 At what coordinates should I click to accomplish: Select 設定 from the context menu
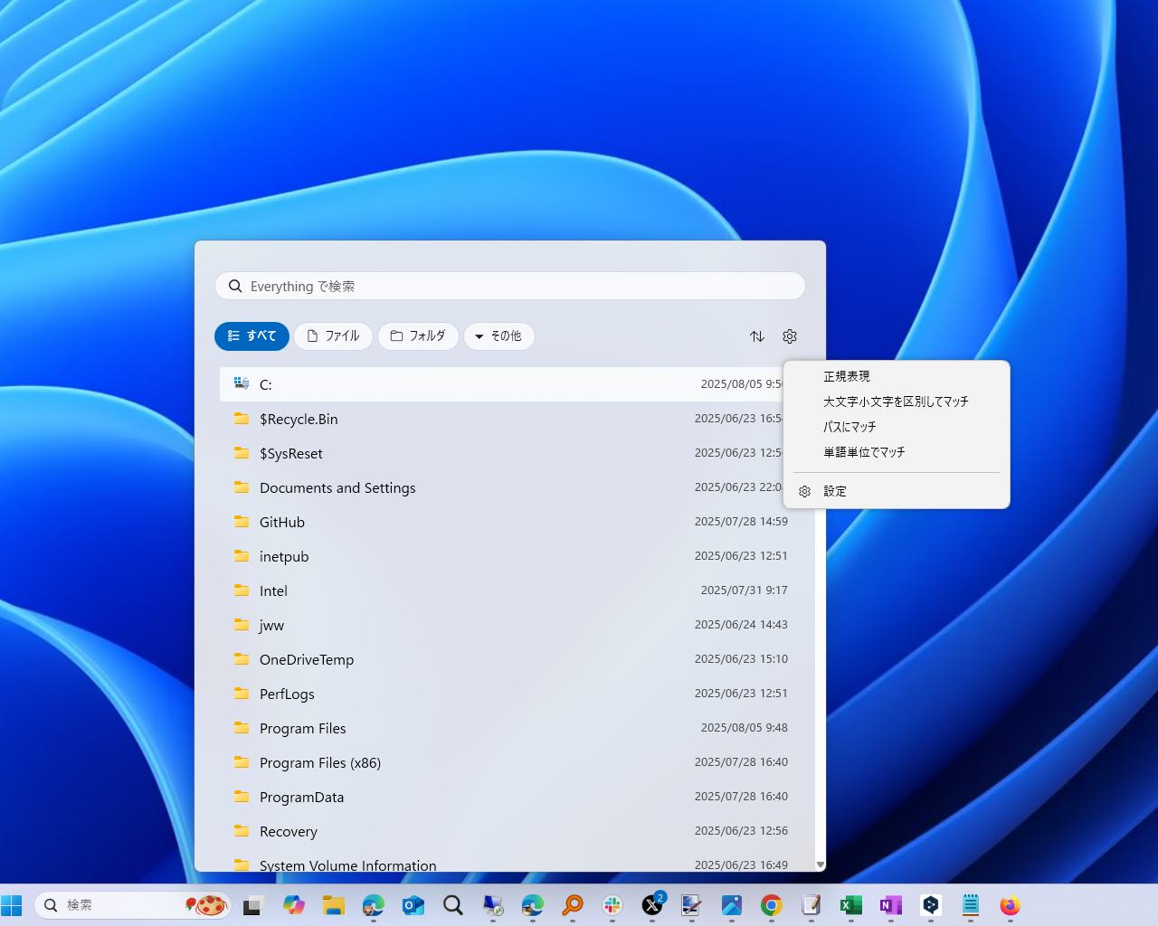tap(834, 491)
